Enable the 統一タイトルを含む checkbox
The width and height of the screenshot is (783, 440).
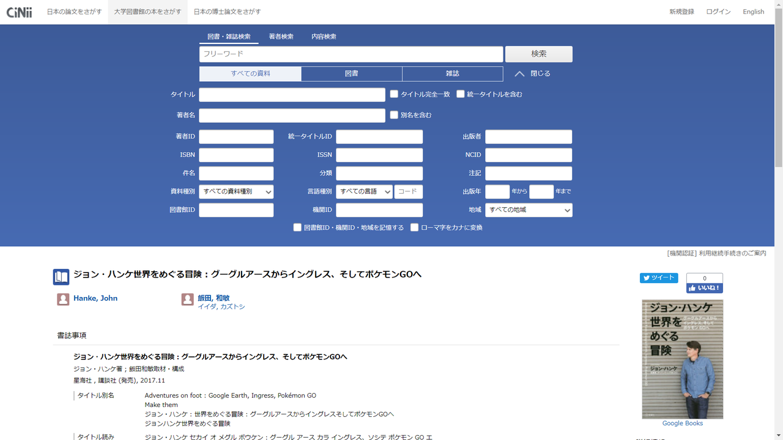[461, 94]
